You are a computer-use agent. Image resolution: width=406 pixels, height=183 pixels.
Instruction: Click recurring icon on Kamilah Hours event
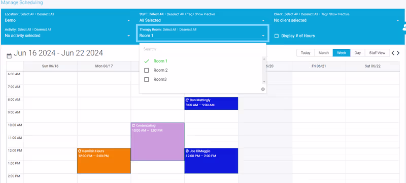[x=80, y=151]
